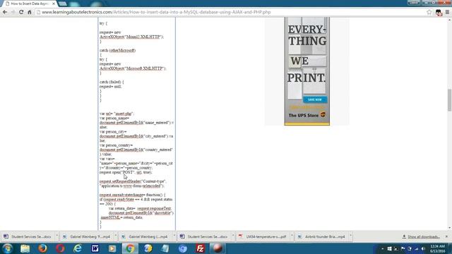This screenshot has width=452, height=254.
Task: Close the 'How to Insert Data' tab
Action: [54, 4]
